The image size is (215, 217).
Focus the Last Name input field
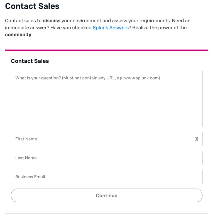pyautogui.click(x=107, y=158)
